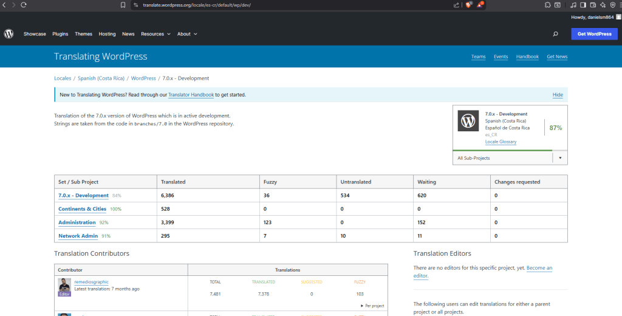The height and width of the screenshot is (316, 622).
Task: Go to the Themes menu item
Action: (83, 34)
